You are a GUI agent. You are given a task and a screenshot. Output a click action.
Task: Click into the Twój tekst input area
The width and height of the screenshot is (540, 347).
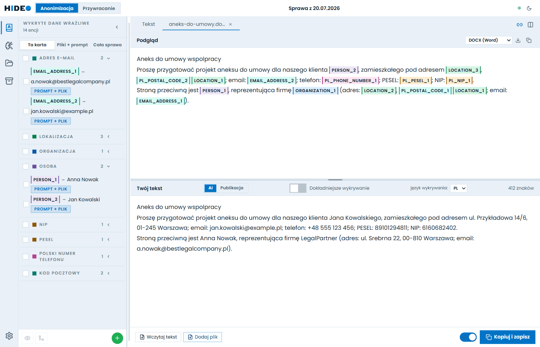(335, 261)
